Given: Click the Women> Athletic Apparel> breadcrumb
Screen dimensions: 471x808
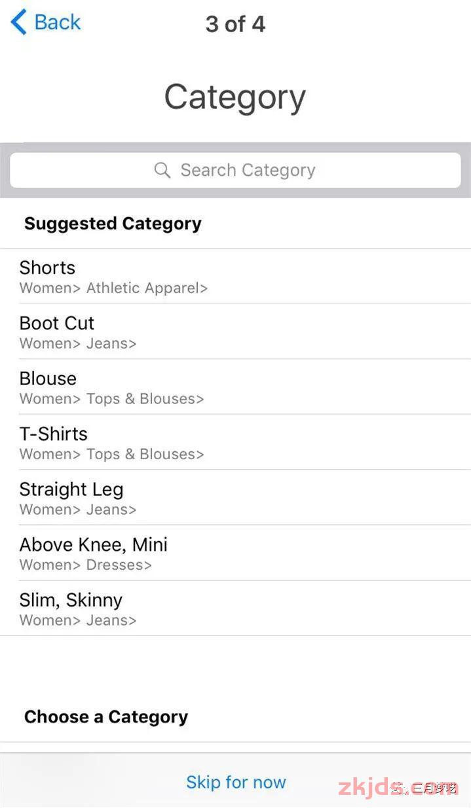Looking at the screenshot, I should pos(113,288).
